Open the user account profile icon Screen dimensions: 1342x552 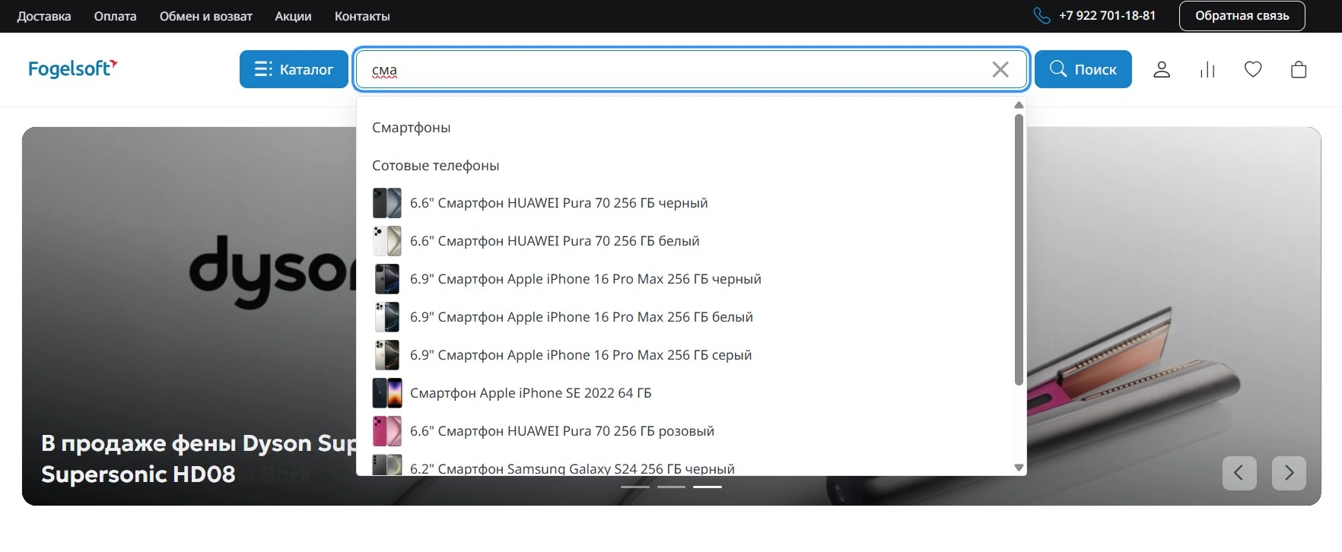pyautogui.click(x=1161, y=70)
